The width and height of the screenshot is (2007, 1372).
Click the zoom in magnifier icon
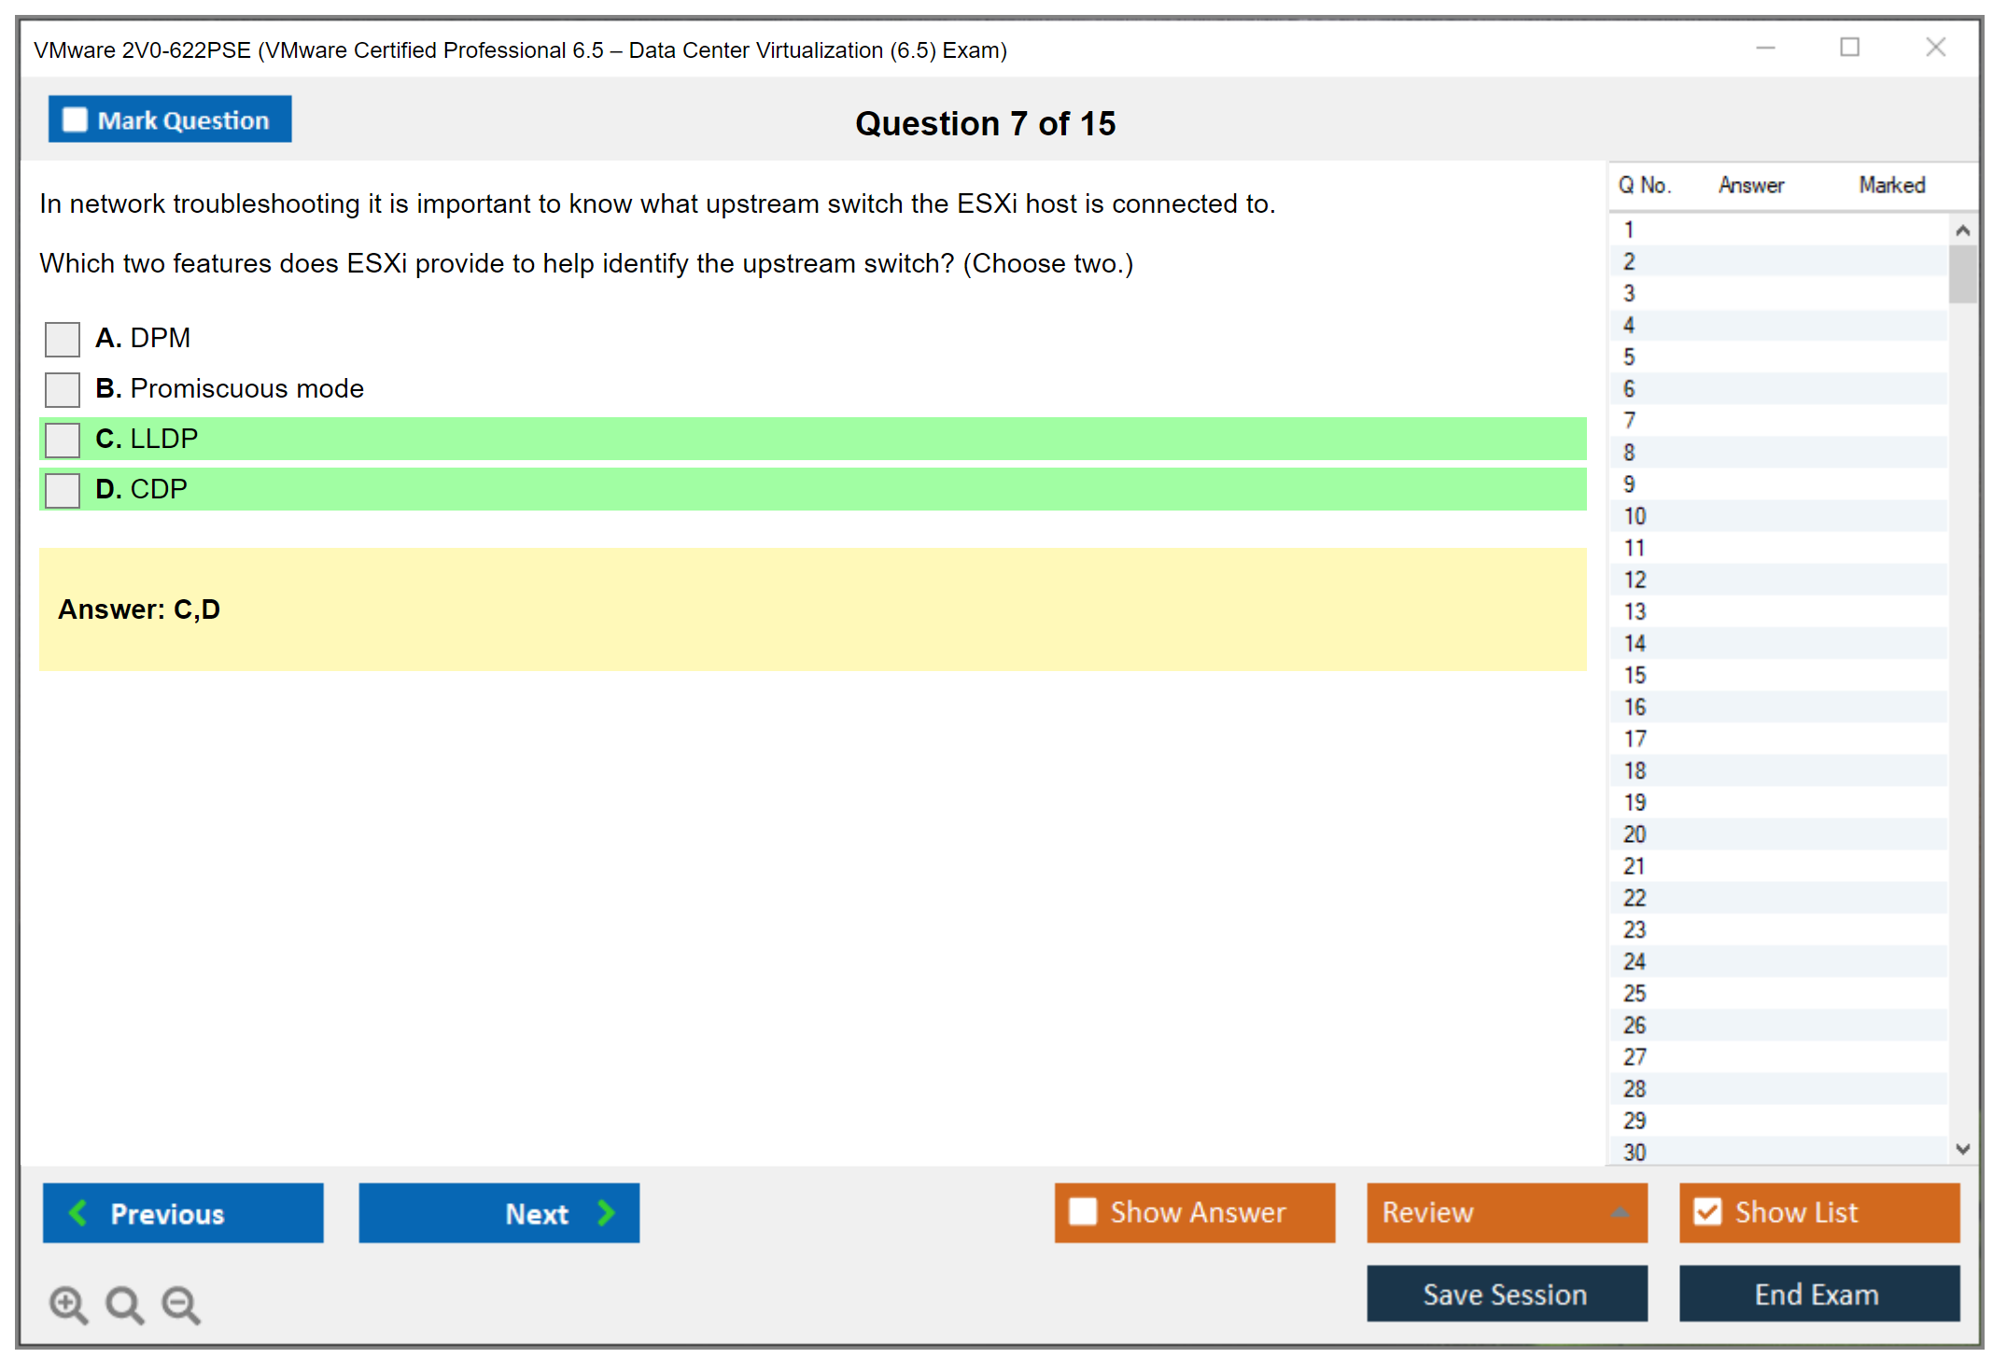(x=68, y=1304)
